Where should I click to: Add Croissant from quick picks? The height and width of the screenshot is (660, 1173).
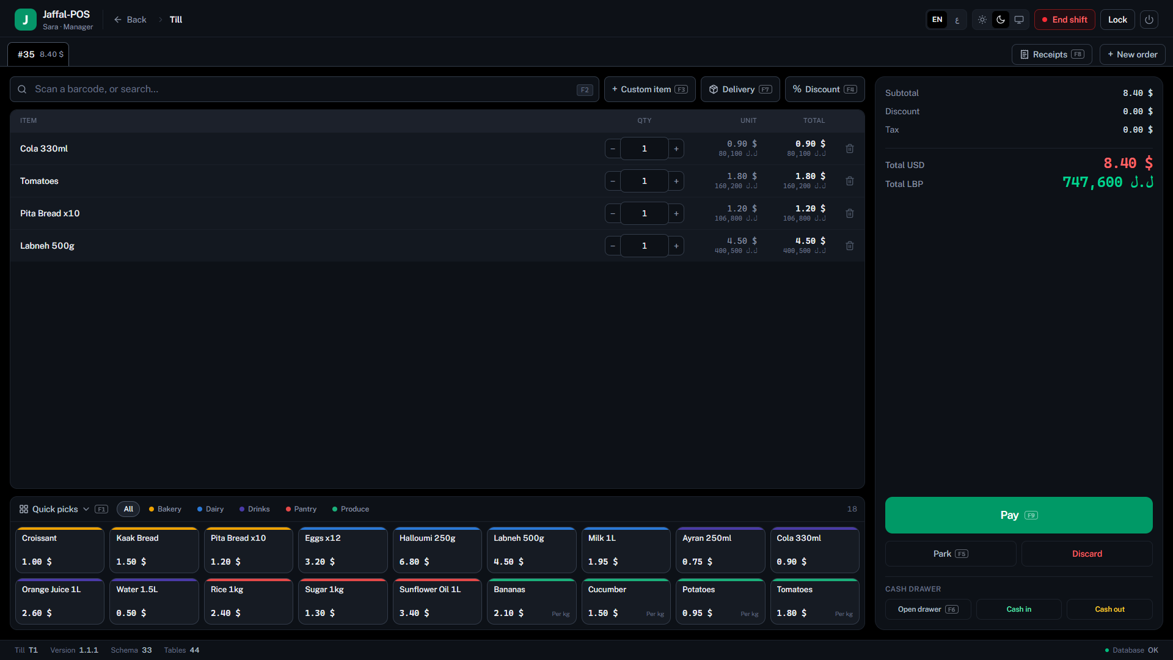point(60,550)
